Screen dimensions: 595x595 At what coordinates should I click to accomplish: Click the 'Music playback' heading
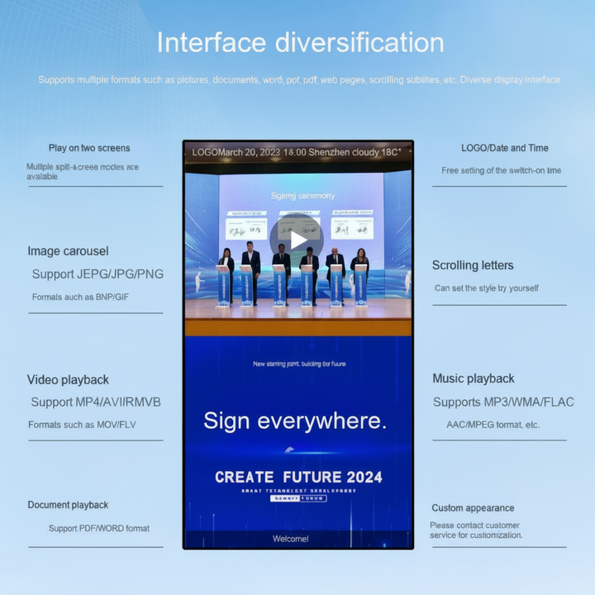point(474,378)
